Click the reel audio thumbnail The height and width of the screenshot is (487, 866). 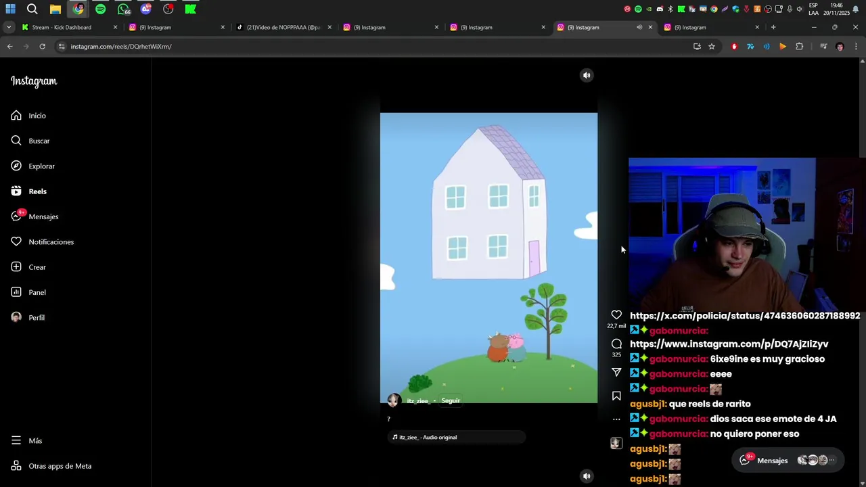616,443
